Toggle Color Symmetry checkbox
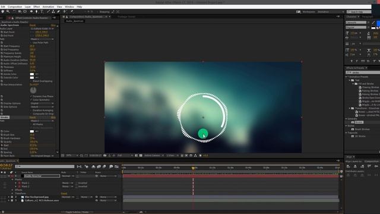 pos(31,100)
